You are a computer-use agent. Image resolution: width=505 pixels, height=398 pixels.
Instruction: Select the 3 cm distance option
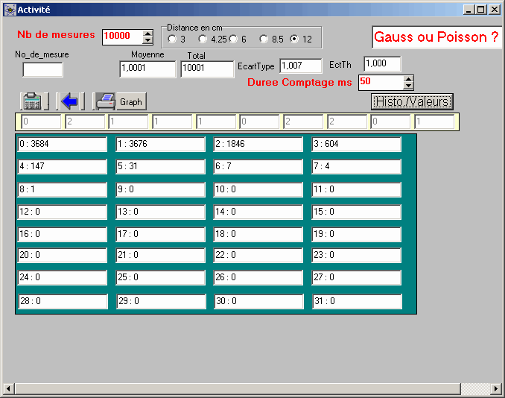click(x=173, y=39)
